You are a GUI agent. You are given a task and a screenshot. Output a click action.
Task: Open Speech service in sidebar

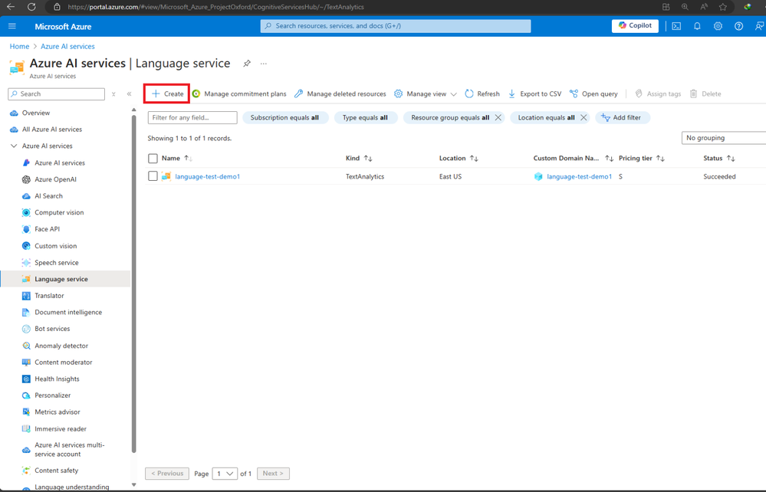point(56,263)
